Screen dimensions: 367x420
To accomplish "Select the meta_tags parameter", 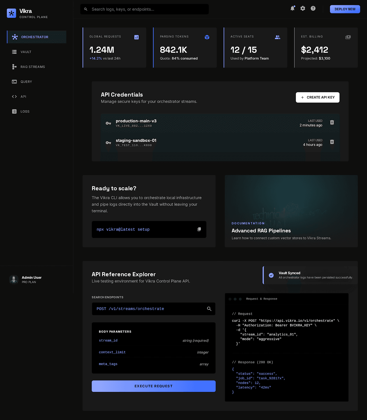I will click(x=108, y=364).
